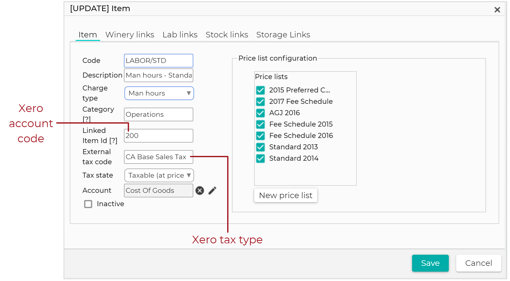Click the 'Fee Schedule 2016' label text
Screen dimensions: 510x281
pos(301,136)
